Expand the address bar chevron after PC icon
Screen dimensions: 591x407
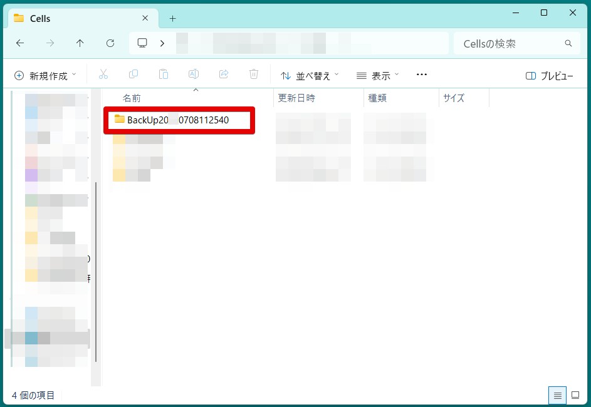pyautogui.click(x=162, y=43)
